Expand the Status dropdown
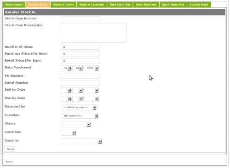 click(x=75, y=124)
